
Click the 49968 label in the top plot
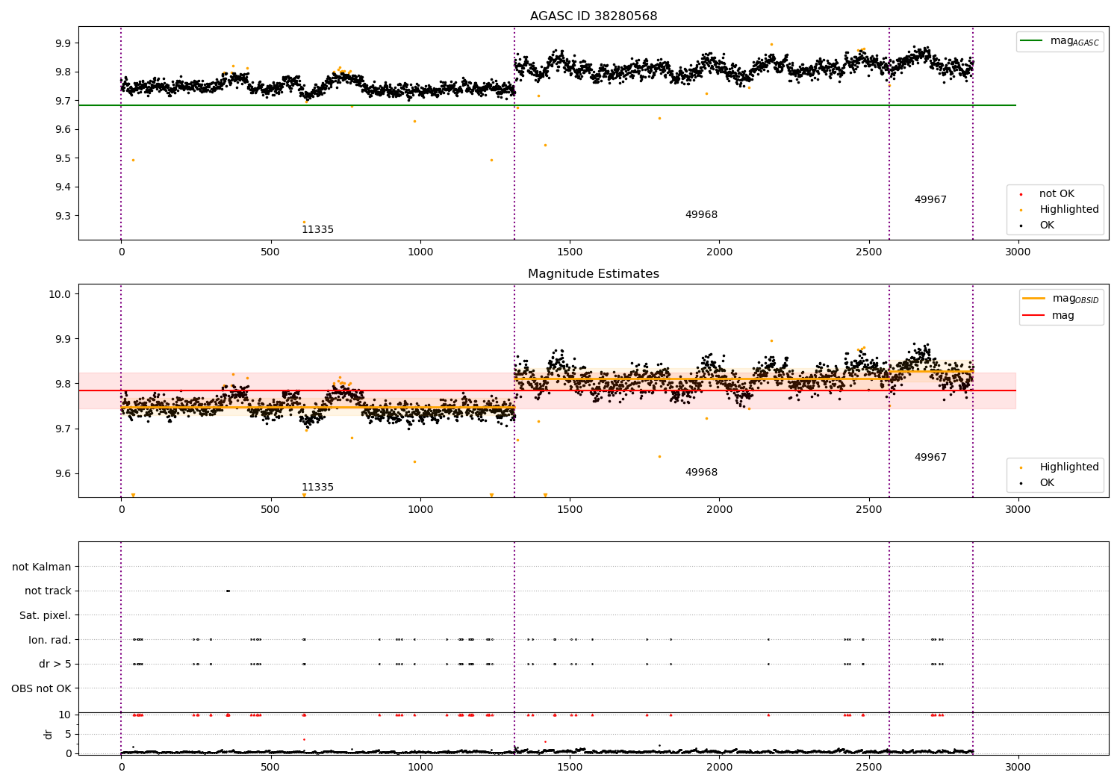(701, 214)
